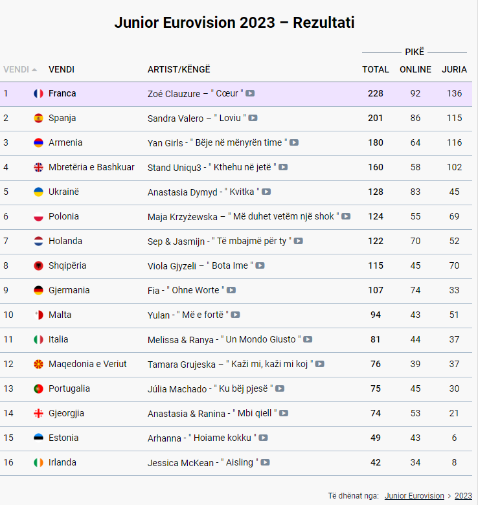Open the Franca country link

coord(62,93)
